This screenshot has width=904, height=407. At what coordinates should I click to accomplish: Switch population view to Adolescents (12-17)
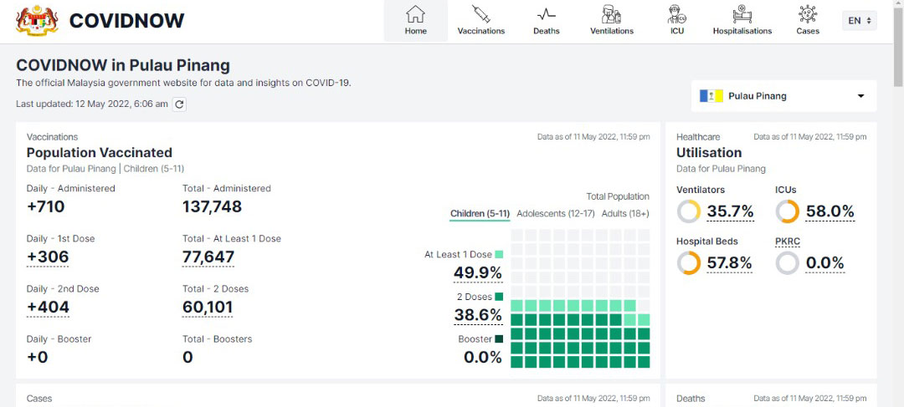[555, 214]
